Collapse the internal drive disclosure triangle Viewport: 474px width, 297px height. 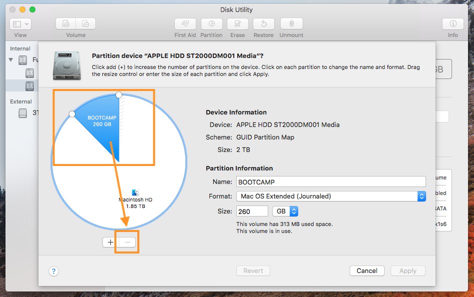click(11, 59)
